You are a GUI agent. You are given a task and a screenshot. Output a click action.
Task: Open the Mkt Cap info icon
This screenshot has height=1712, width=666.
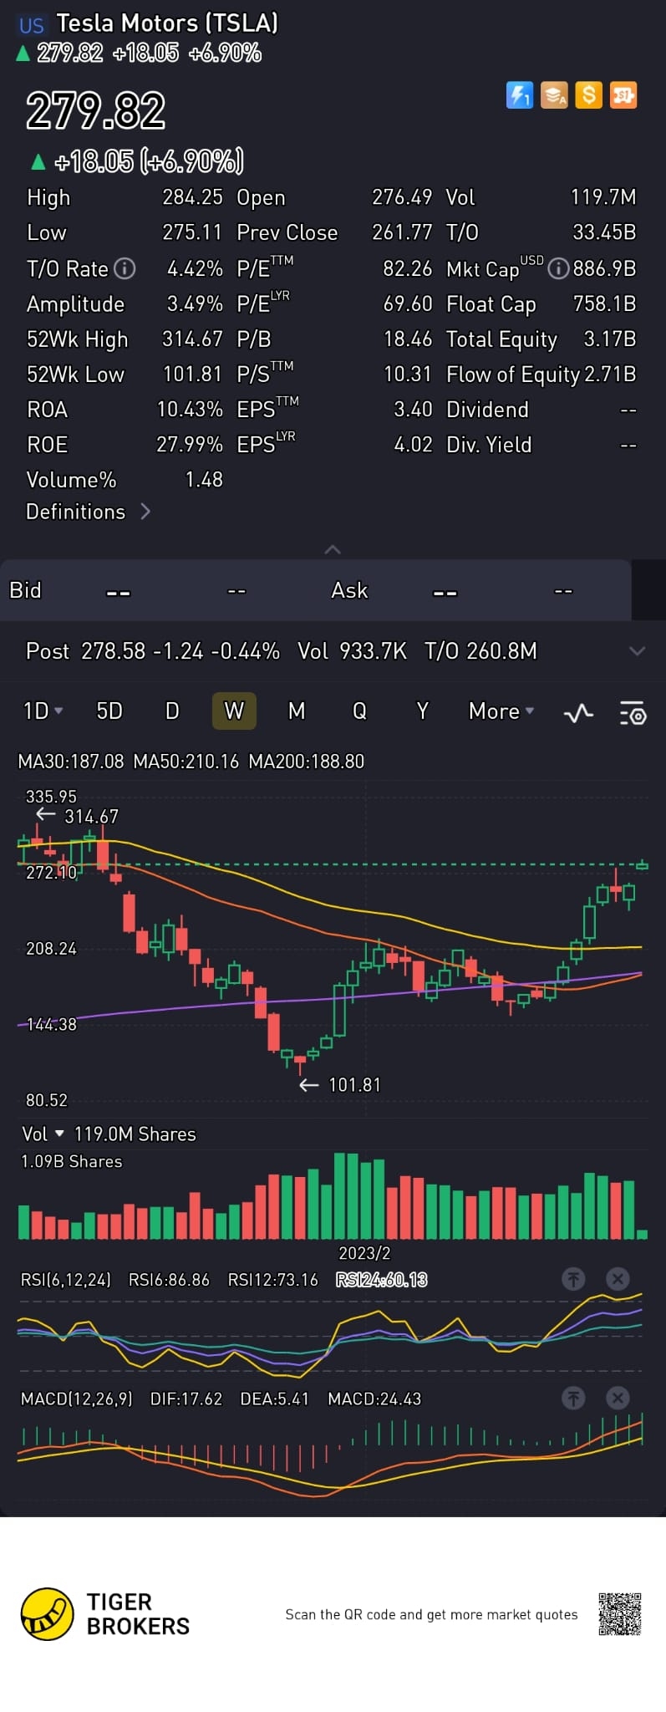coord(557,268)
